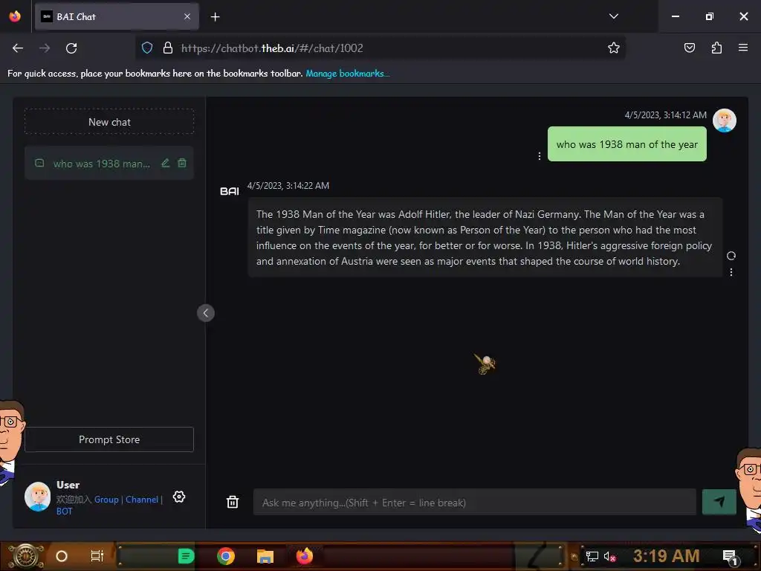Bookmark this page with the star

tap(613, 48)
